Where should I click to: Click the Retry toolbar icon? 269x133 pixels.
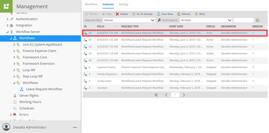coord(196,14)
